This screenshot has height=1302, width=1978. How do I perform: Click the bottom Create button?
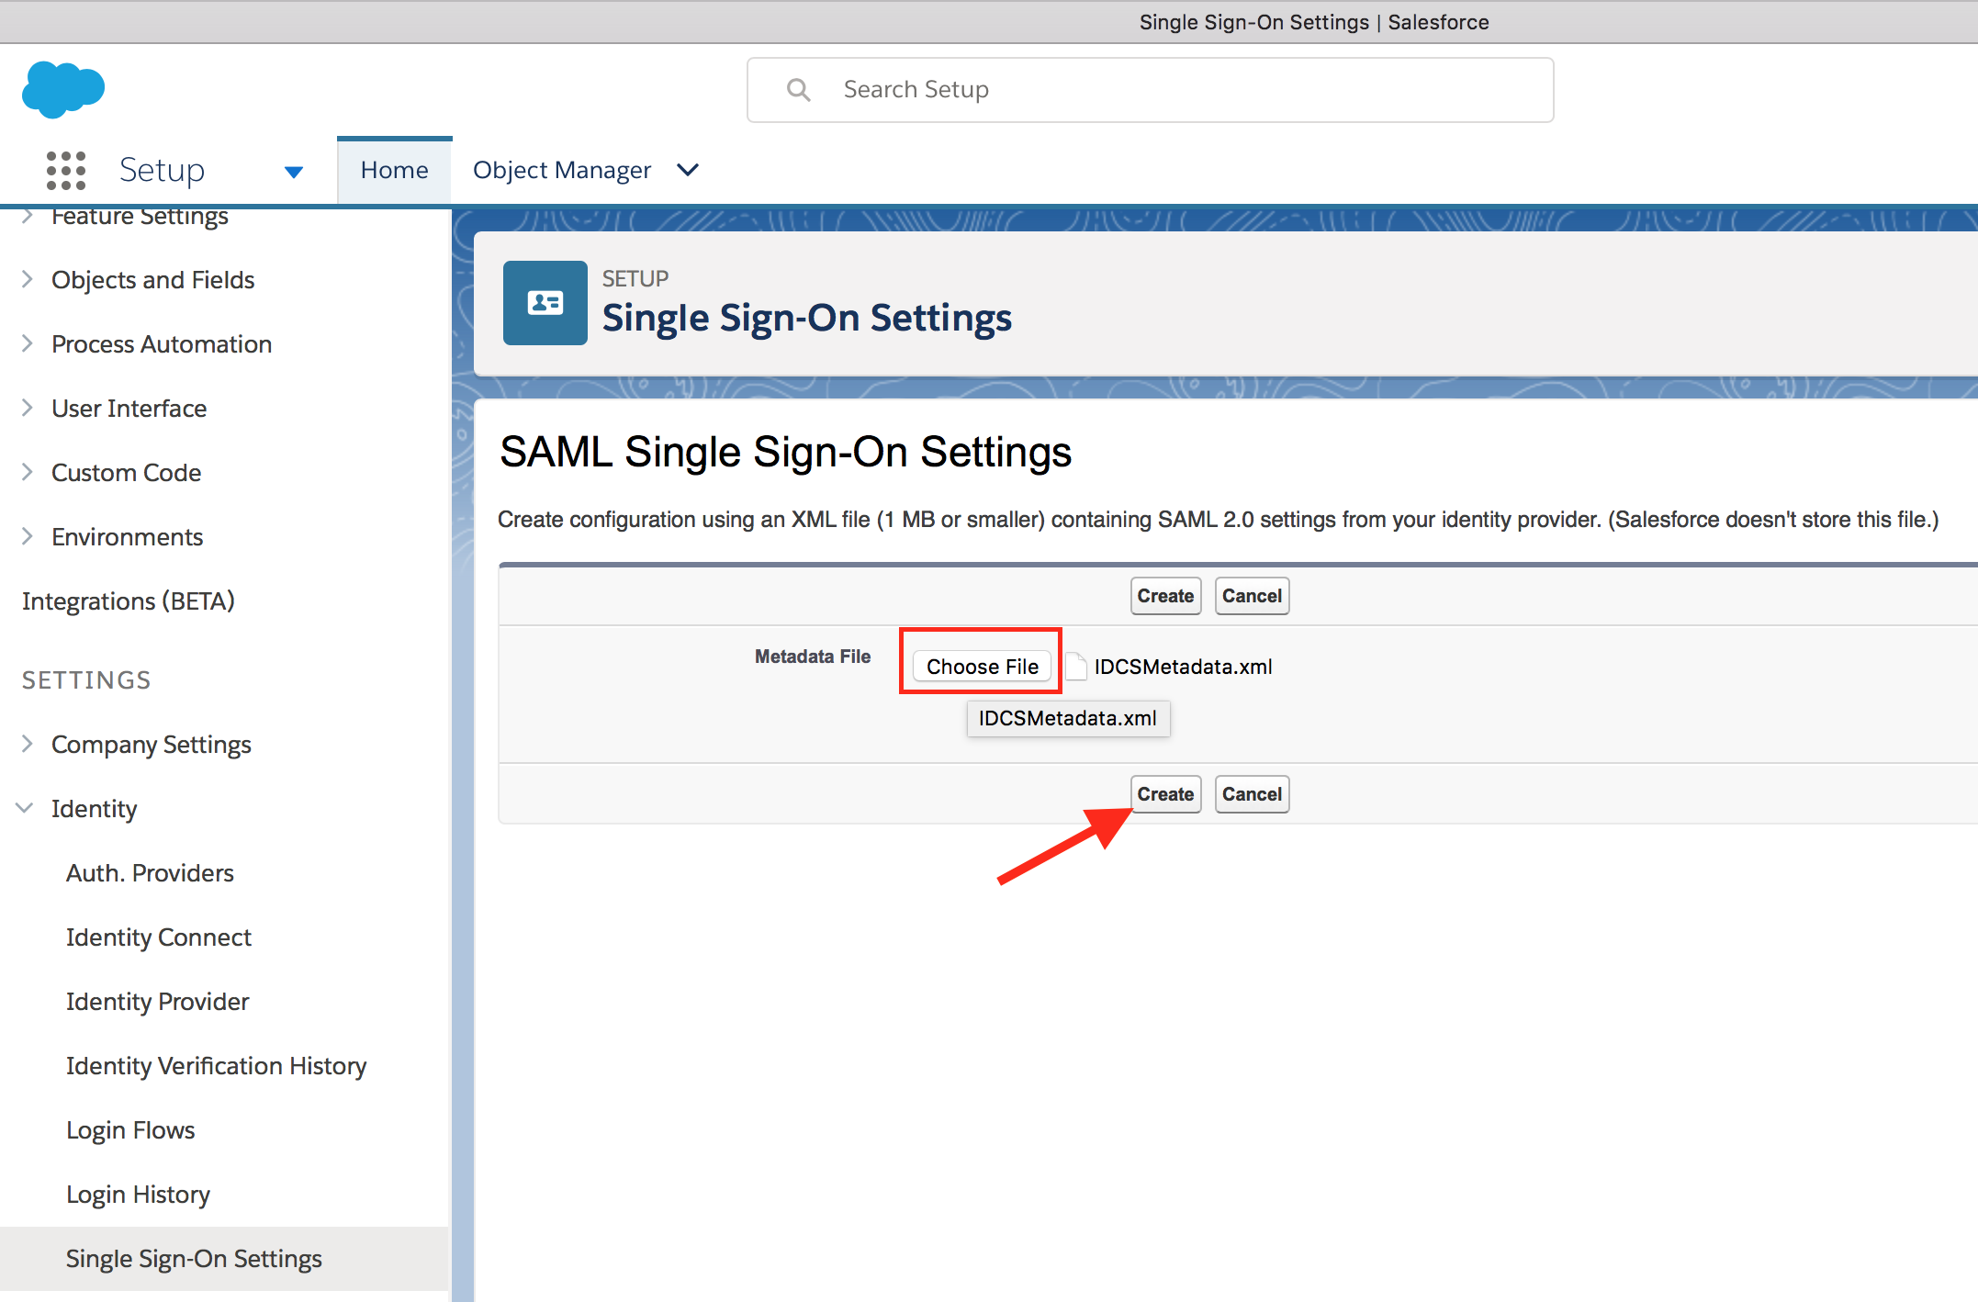[1165, 794]
